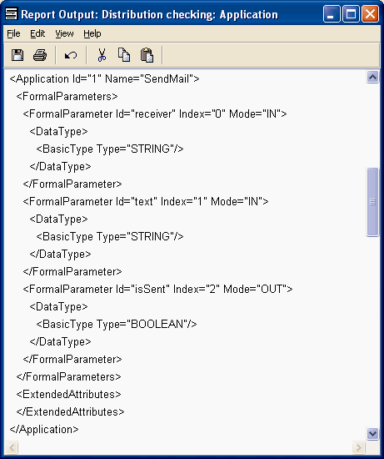Click the horizontal scrollbar left arrow
This screenshot has width=384, height=459.
click(x=12, y=447)
